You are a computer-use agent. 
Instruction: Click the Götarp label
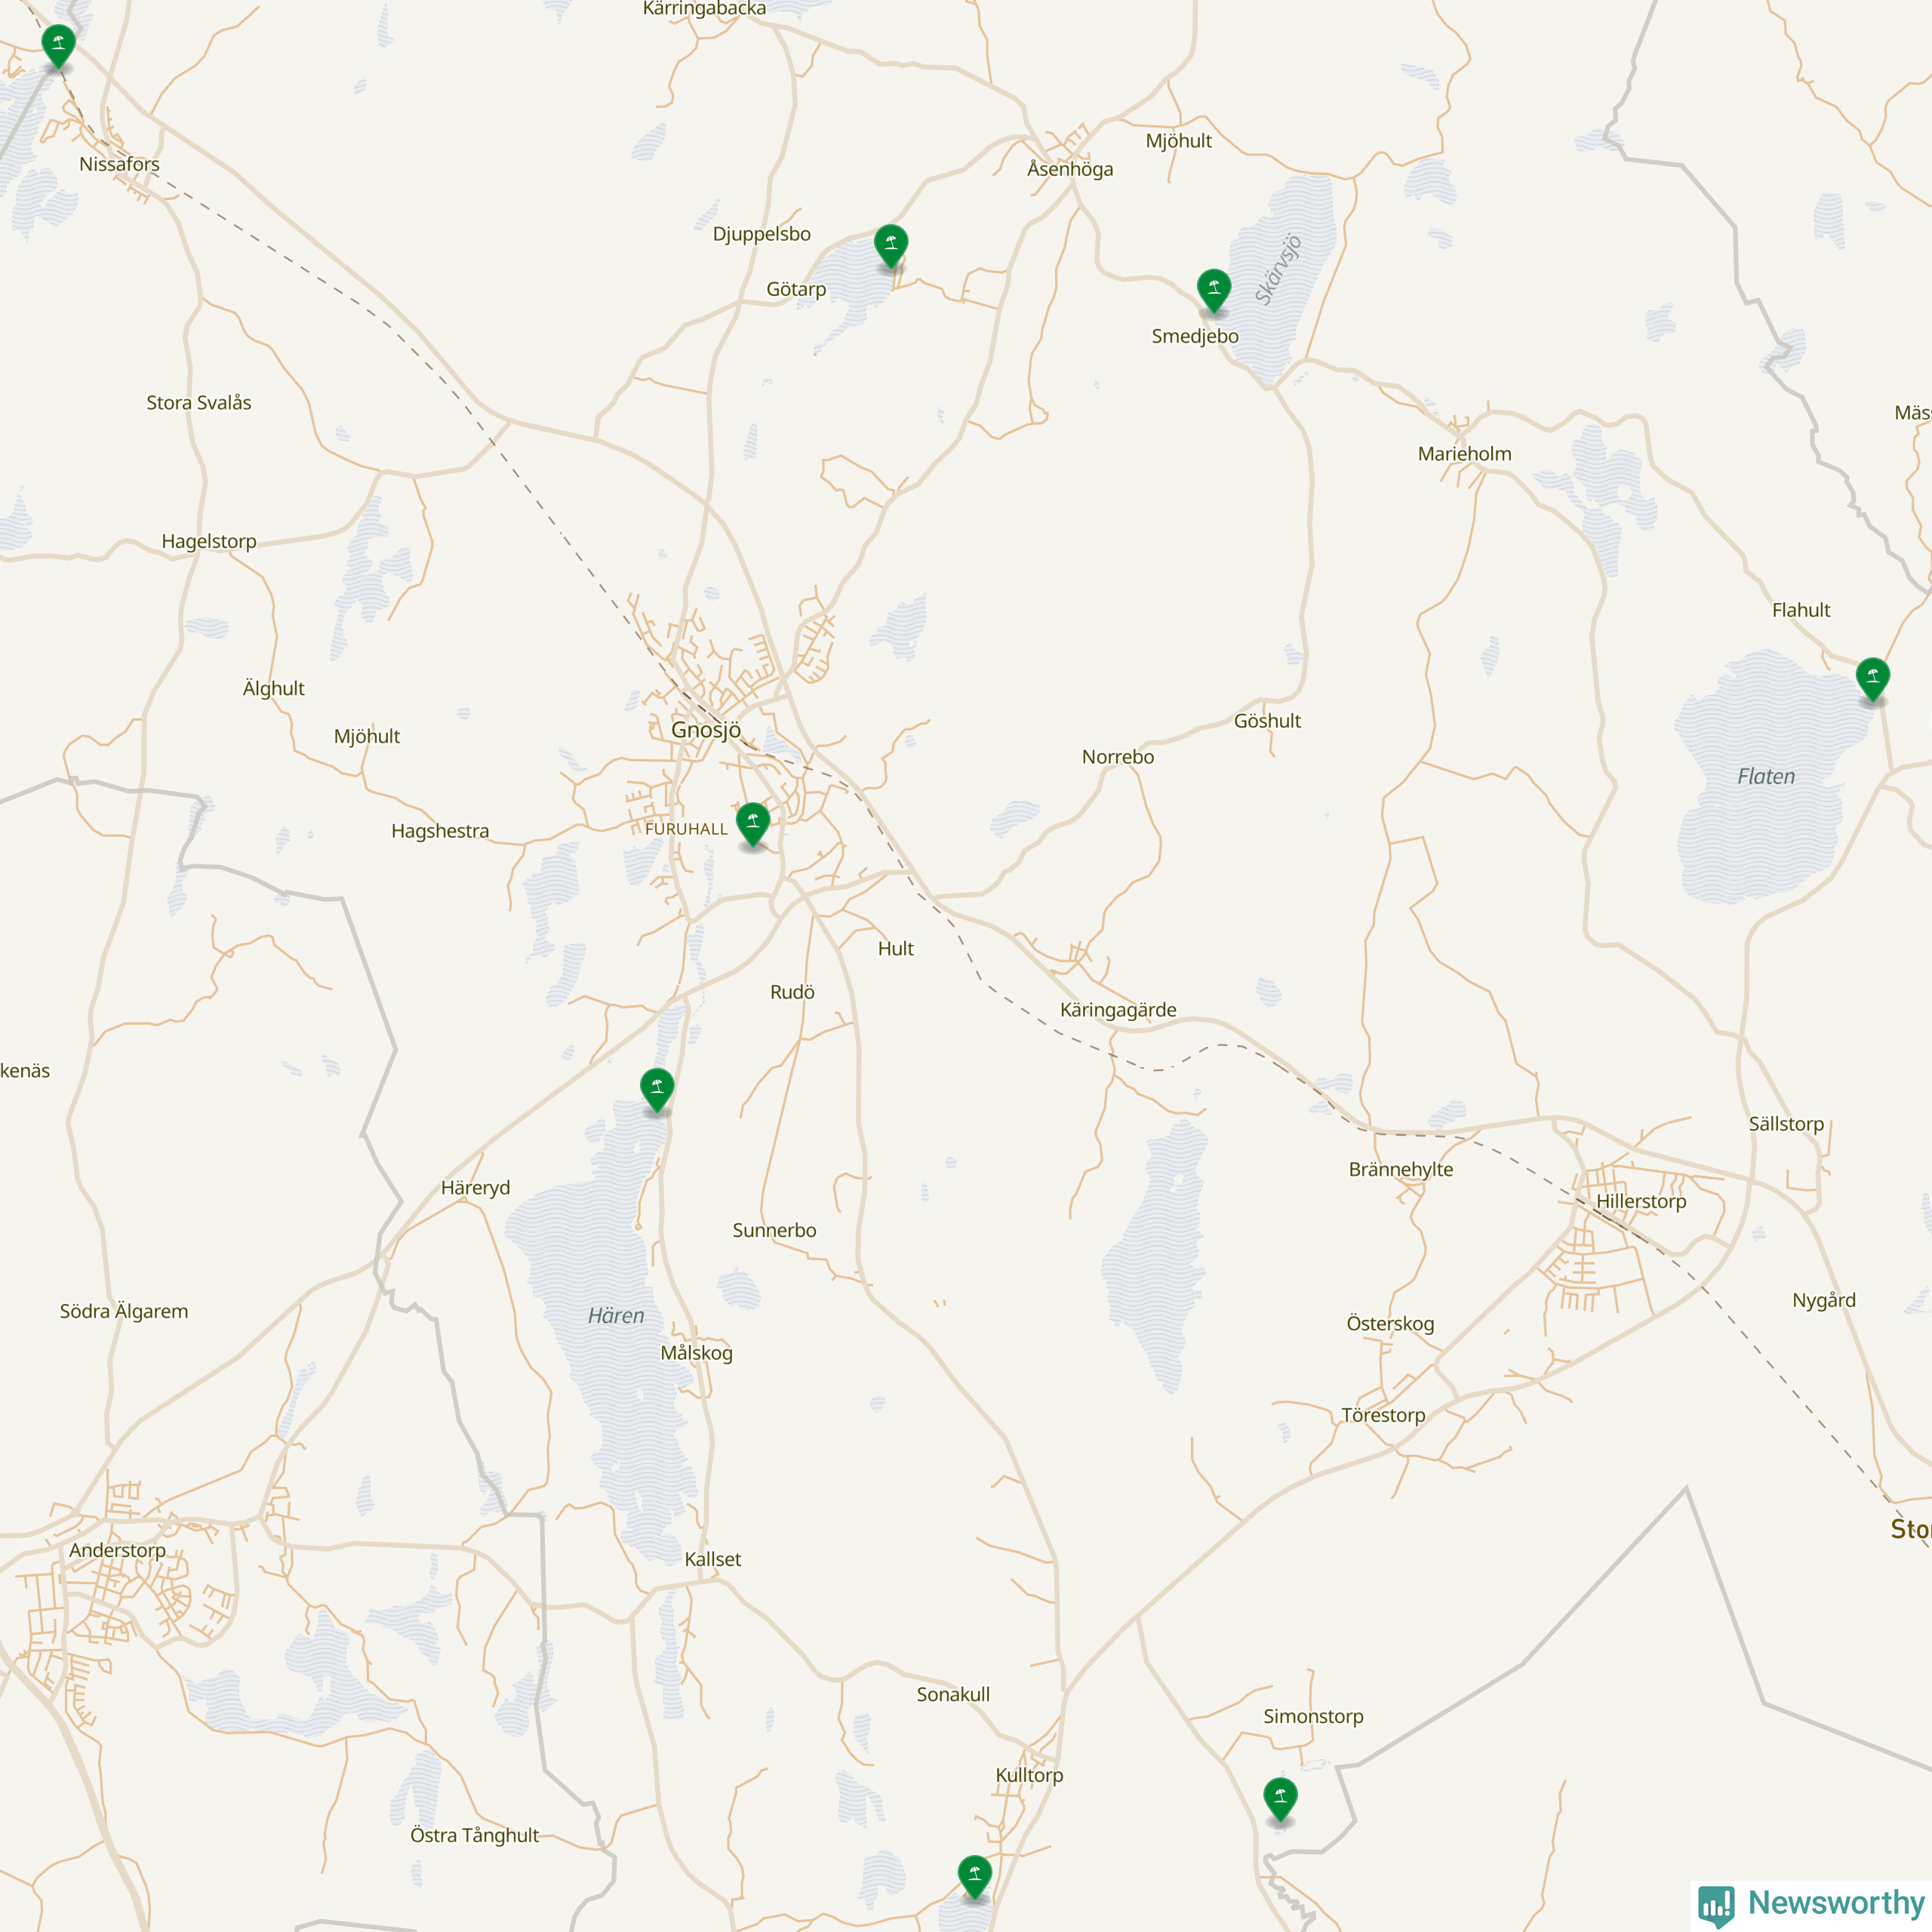[796, 290]
